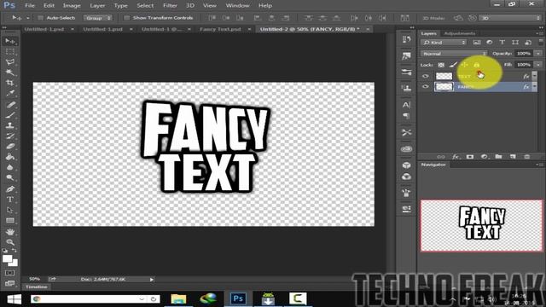Enable the Auto-Select checkbox

tap(40, 18)
